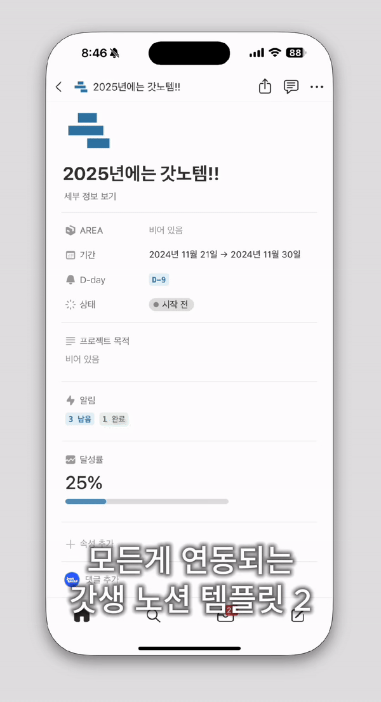Open the 시작 전 status dropdown
Image resolution: width=381 pixels, height=702 pixels.
(x=171, y=305)
